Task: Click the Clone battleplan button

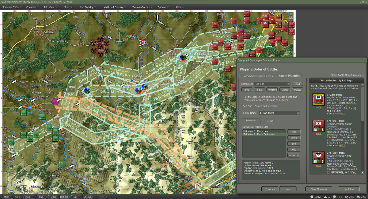Action: click(285, 89)
